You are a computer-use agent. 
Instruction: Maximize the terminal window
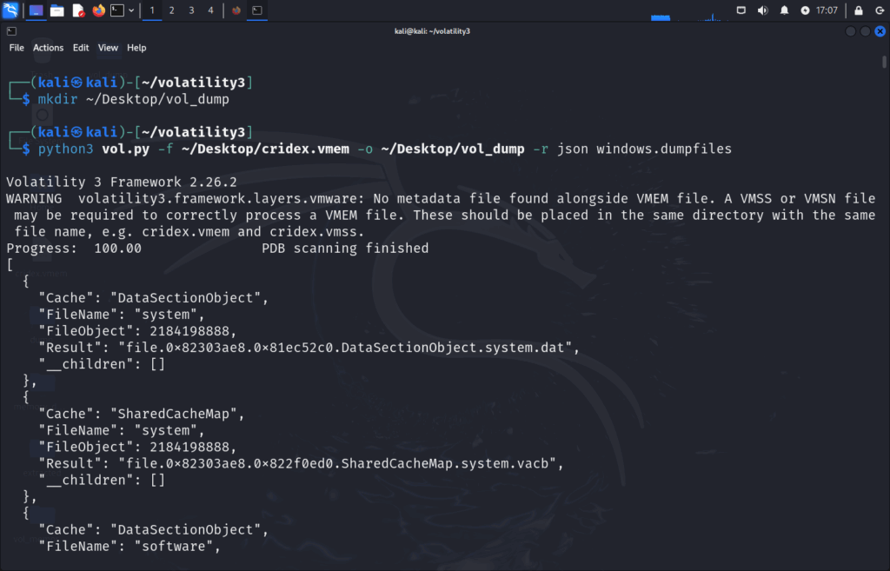click(865, 31)
